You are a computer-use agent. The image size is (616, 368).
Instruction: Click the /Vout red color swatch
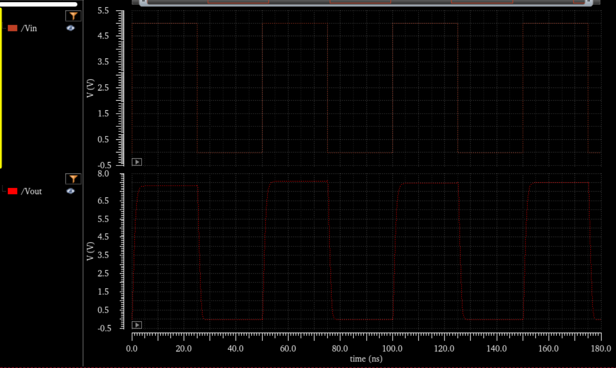[13, 191]
